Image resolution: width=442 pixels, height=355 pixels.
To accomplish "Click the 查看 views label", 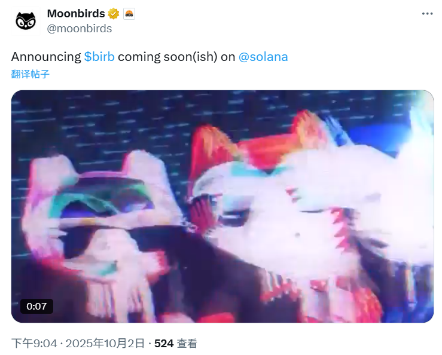I will (187, 344).
